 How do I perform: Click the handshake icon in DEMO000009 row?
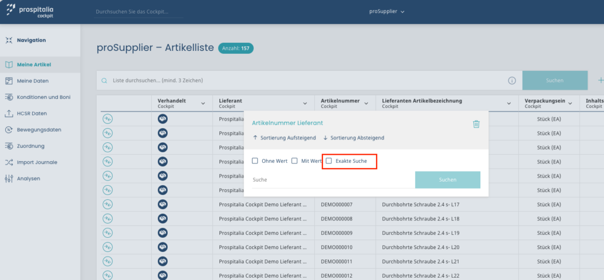pyautogui.click(x=162, y=233)
